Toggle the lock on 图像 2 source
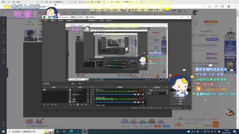Viewport: 239px width, 134px height. coord(91,102)
